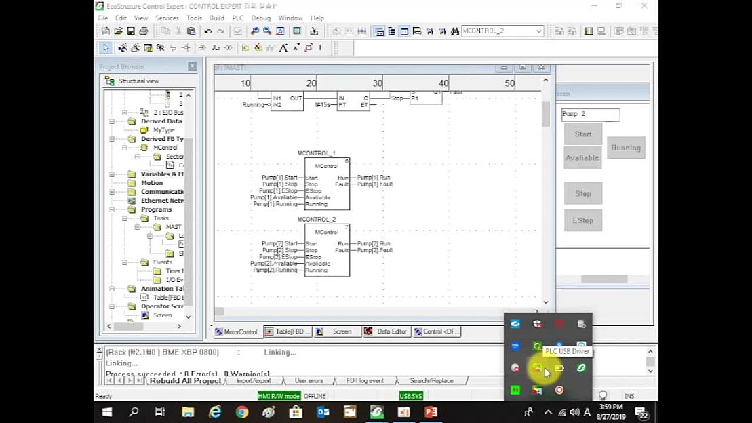Expand the Variables & FB node
Screen dimensions: 752x423
point(112,174)
